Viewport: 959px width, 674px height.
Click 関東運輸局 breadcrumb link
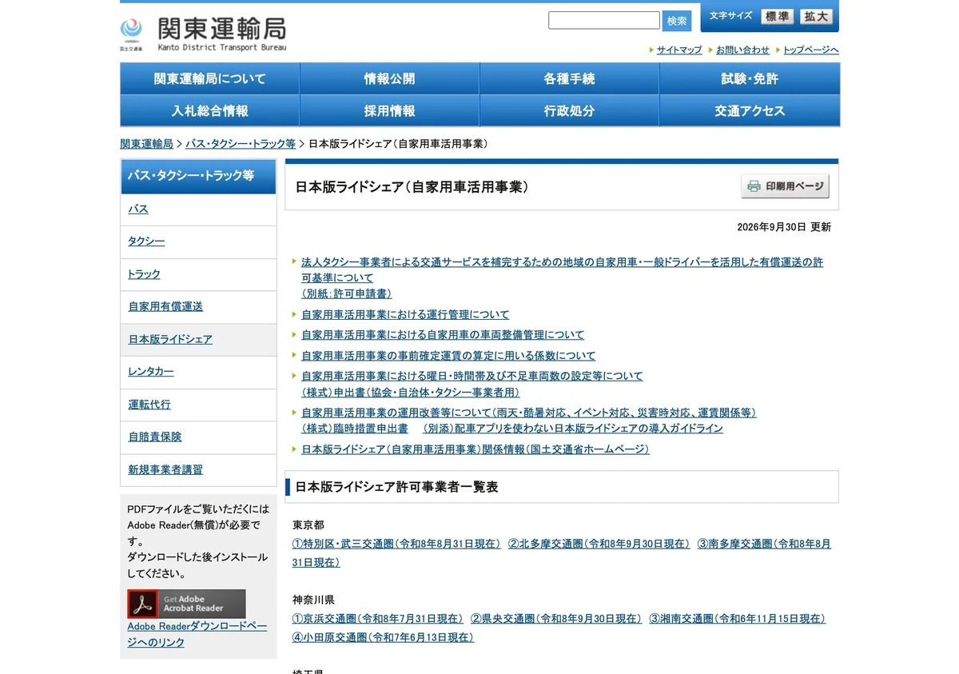pyautogui.click(x=146, y=144)
